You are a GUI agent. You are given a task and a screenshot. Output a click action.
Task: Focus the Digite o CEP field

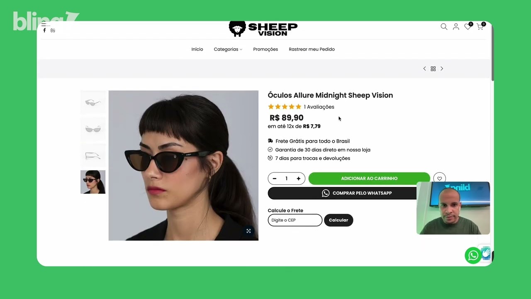(x=295, y=220)
